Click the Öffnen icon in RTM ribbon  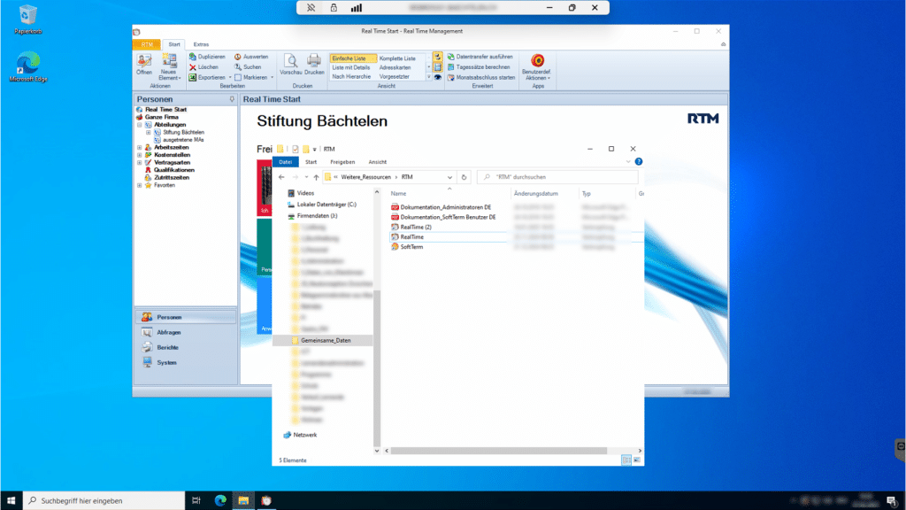(144, 61)
